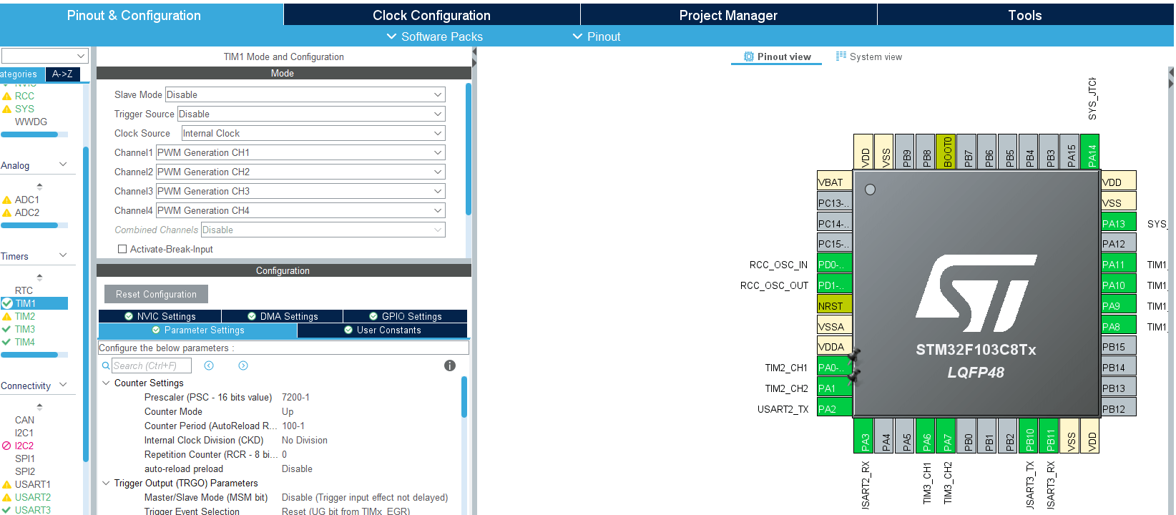This screenshot has height=515, width=1176.
Task: Go to next search result arrow icon
Action: [x=243, y=366]
